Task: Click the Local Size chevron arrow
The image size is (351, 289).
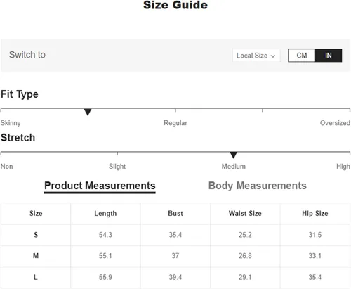Action: pyautogui.click(x=273, y=56)
